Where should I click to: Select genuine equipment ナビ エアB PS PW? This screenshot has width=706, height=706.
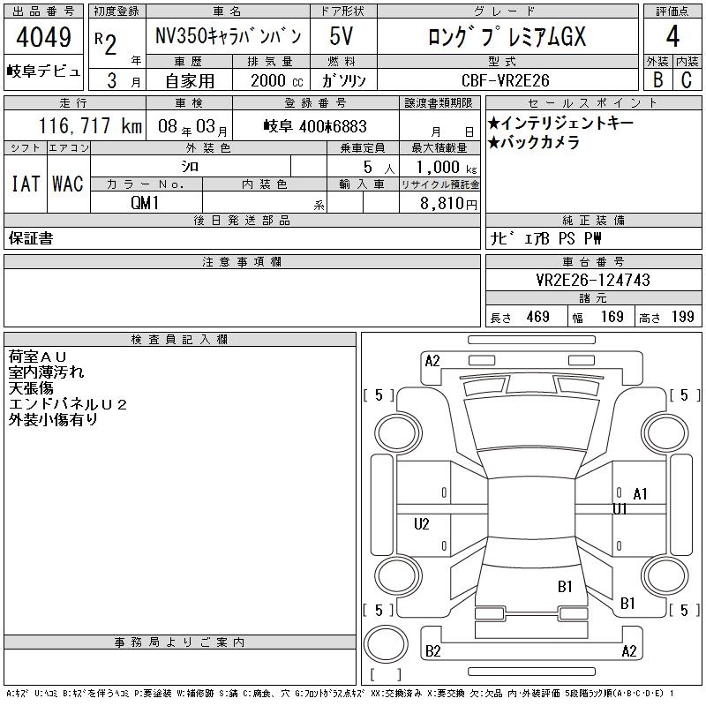(545, 238)
